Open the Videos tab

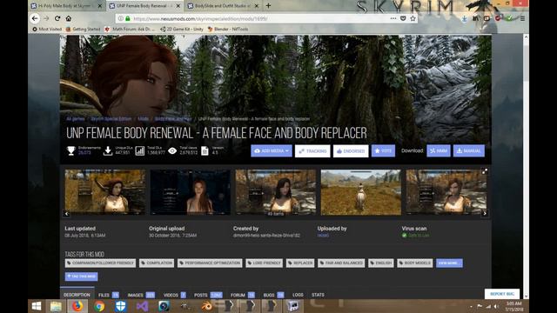tap(174, 295)
